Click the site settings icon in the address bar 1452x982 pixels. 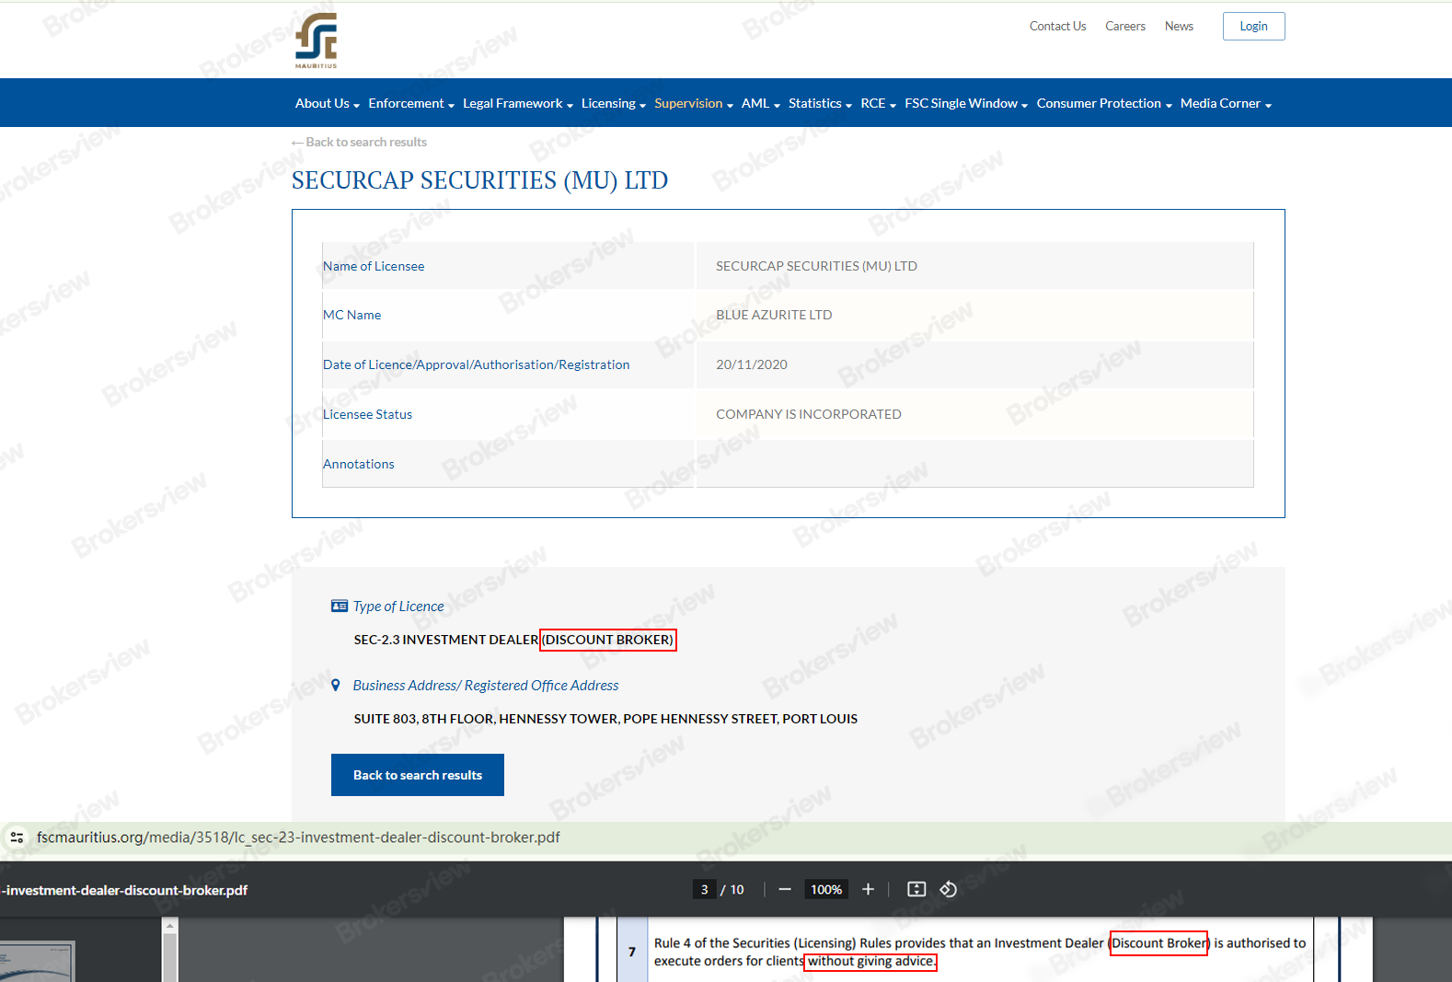click(17, 838)
